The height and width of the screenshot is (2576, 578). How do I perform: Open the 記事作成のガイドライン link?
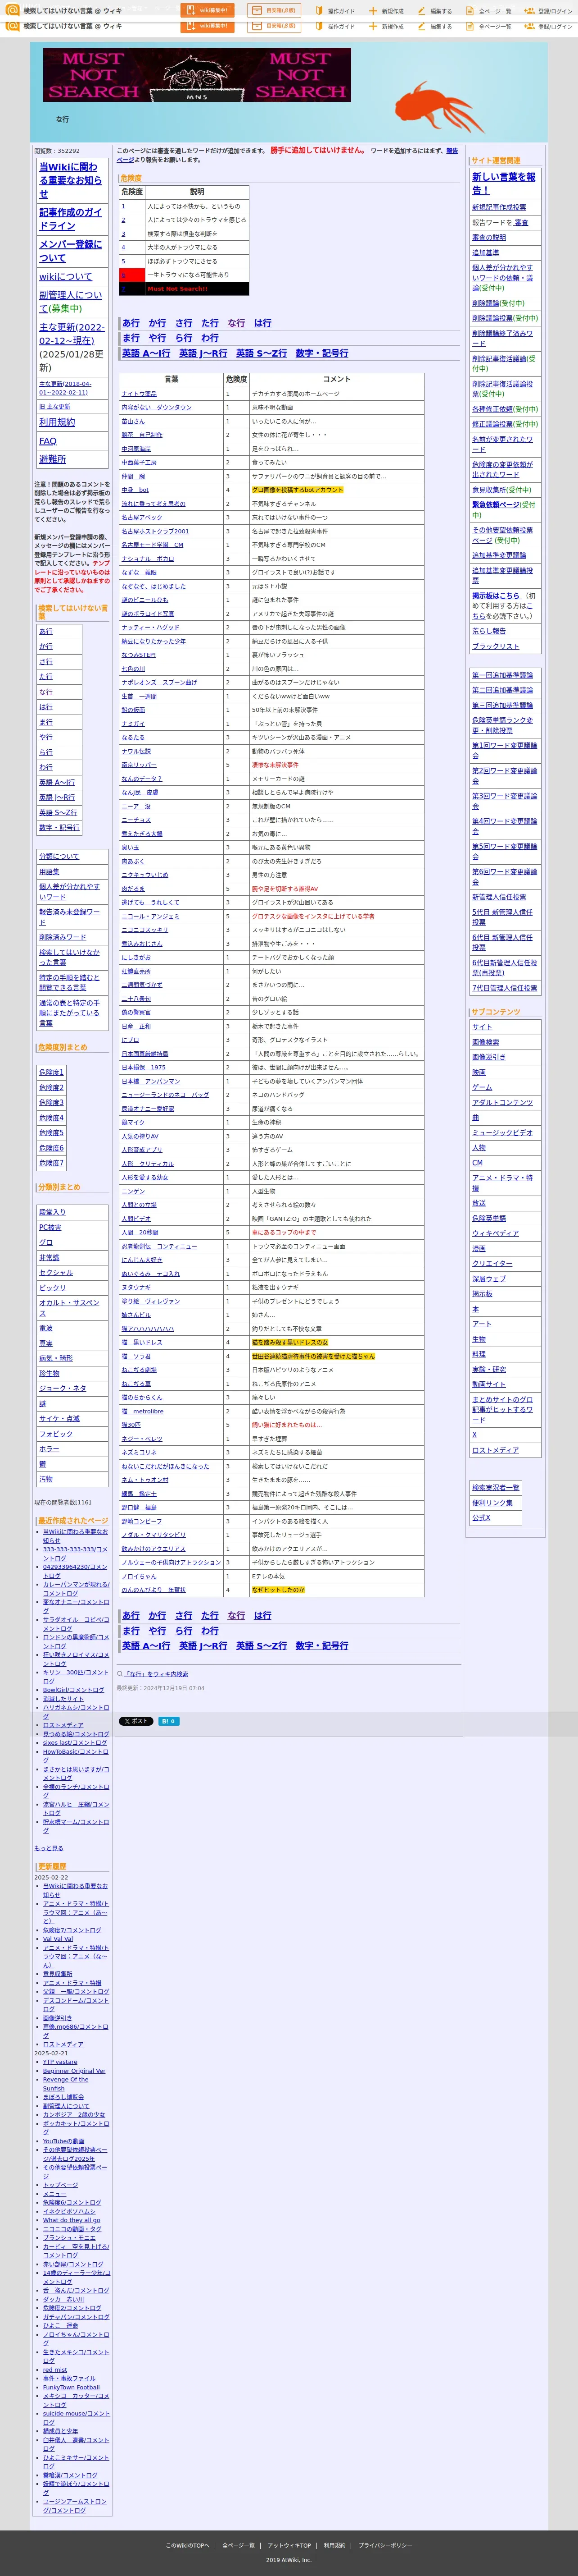pos(71,219)
